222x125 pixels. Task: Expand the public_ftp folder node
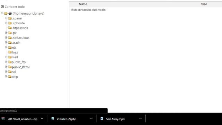click(6, 62)
